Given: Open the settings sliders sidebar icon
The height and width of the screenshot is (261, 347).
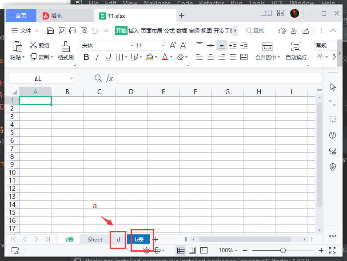Looking at the screenshot, I should [332, 103].
